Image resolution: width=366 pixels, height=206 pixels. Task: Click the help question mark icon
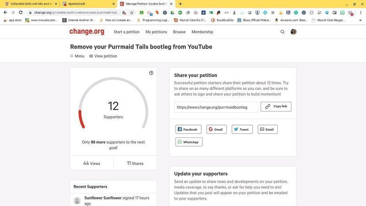click(x=151, y=73)
